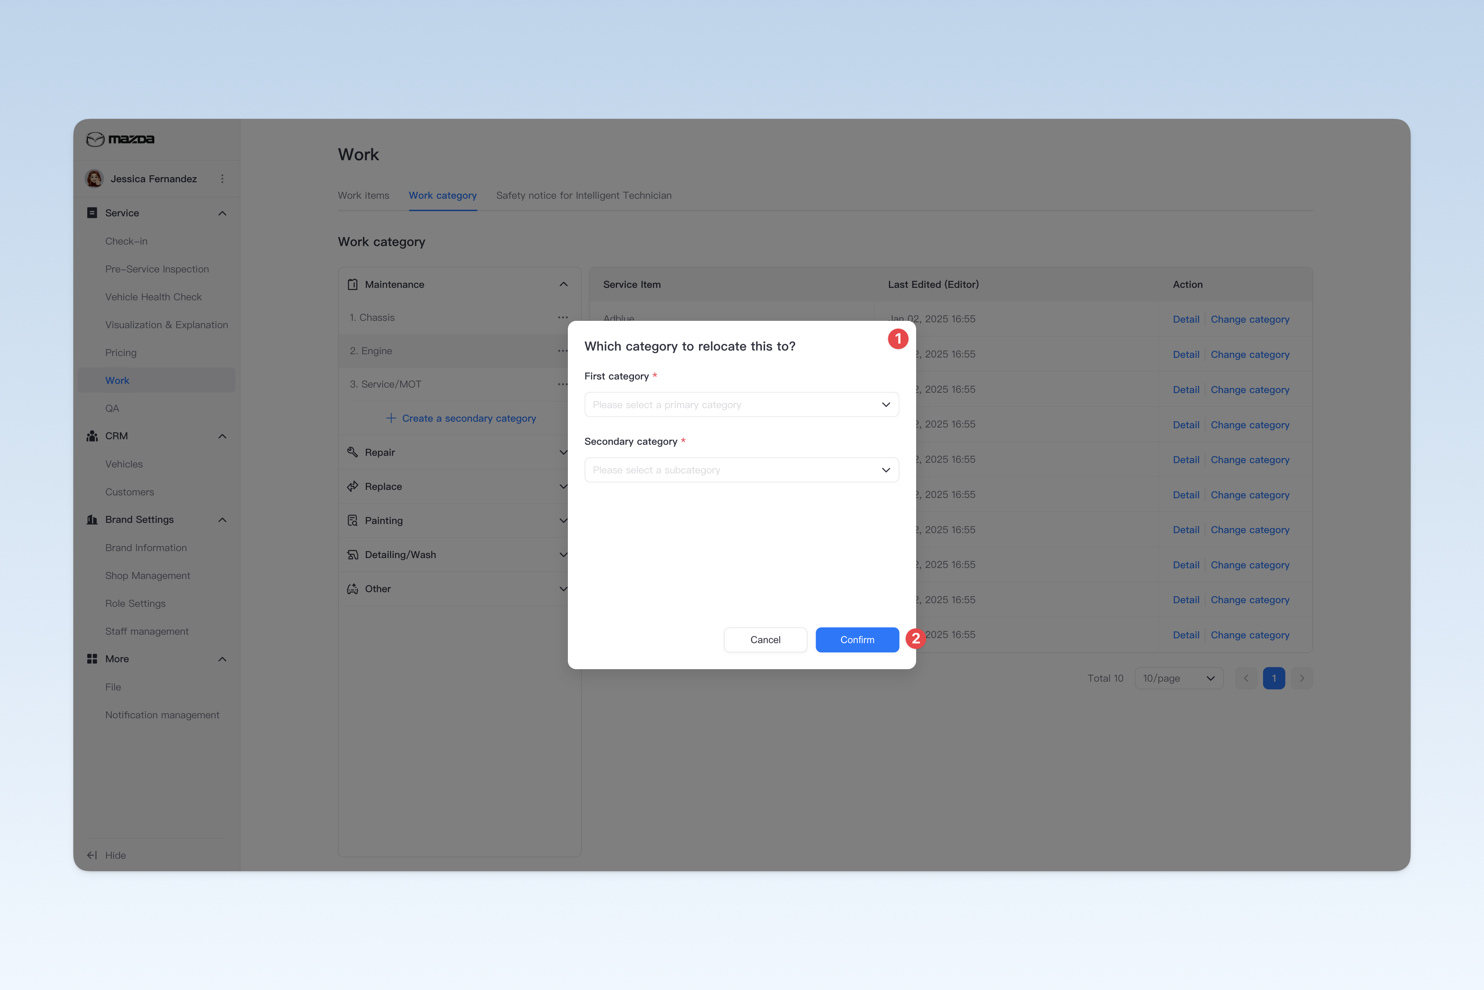Image resolution: width=1484 pixels, height=990 pixels.
Task: Open the options menu for Chassis
Action: tap(563, 318)
